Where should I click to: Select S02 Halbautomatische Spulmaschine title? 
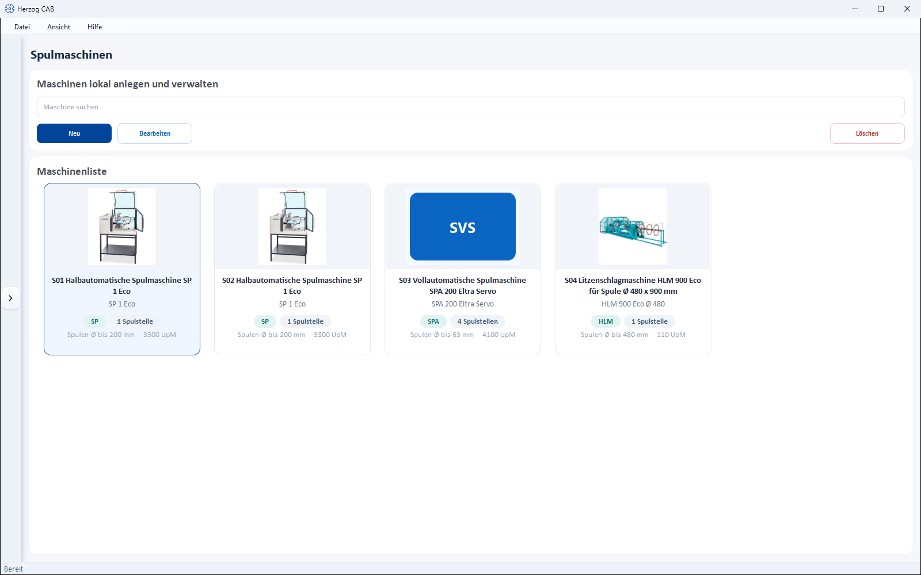[292, 286]
